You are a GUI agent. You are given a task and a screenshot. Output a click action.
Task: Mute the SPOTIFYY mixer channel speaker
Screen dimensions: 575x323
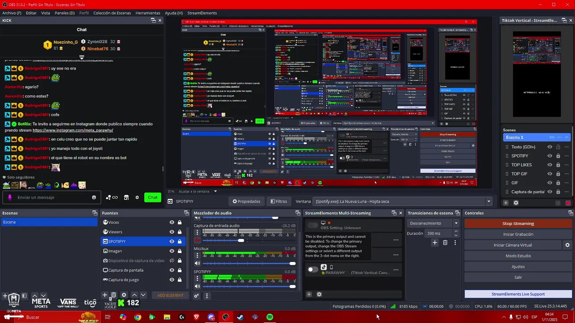point(197,286)
